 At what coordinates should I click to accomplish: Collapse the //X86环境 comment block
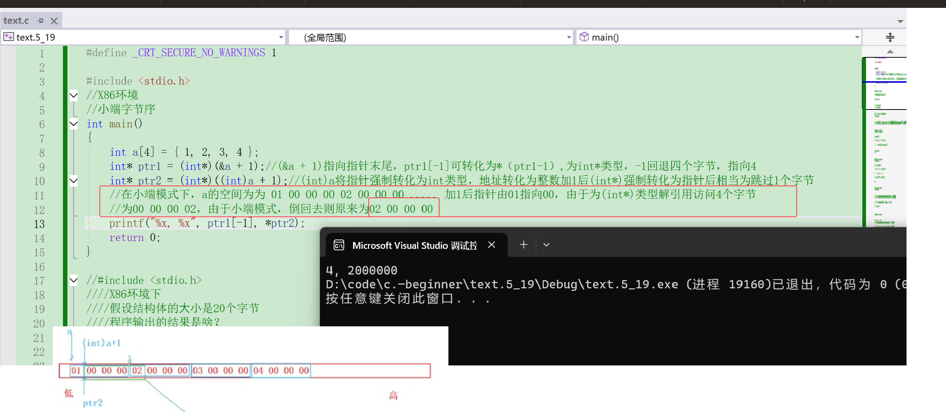[74, 95]
